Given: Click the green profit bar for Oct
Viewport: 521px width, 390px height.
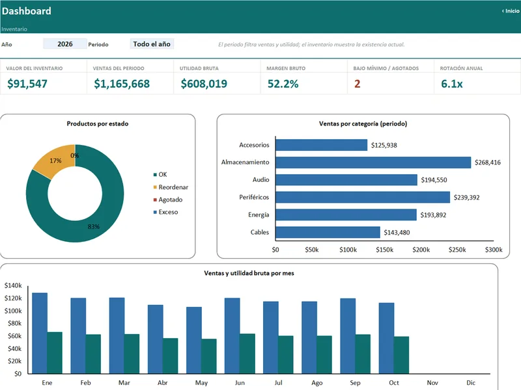Looking at the screenshot, I should [402, 355].
